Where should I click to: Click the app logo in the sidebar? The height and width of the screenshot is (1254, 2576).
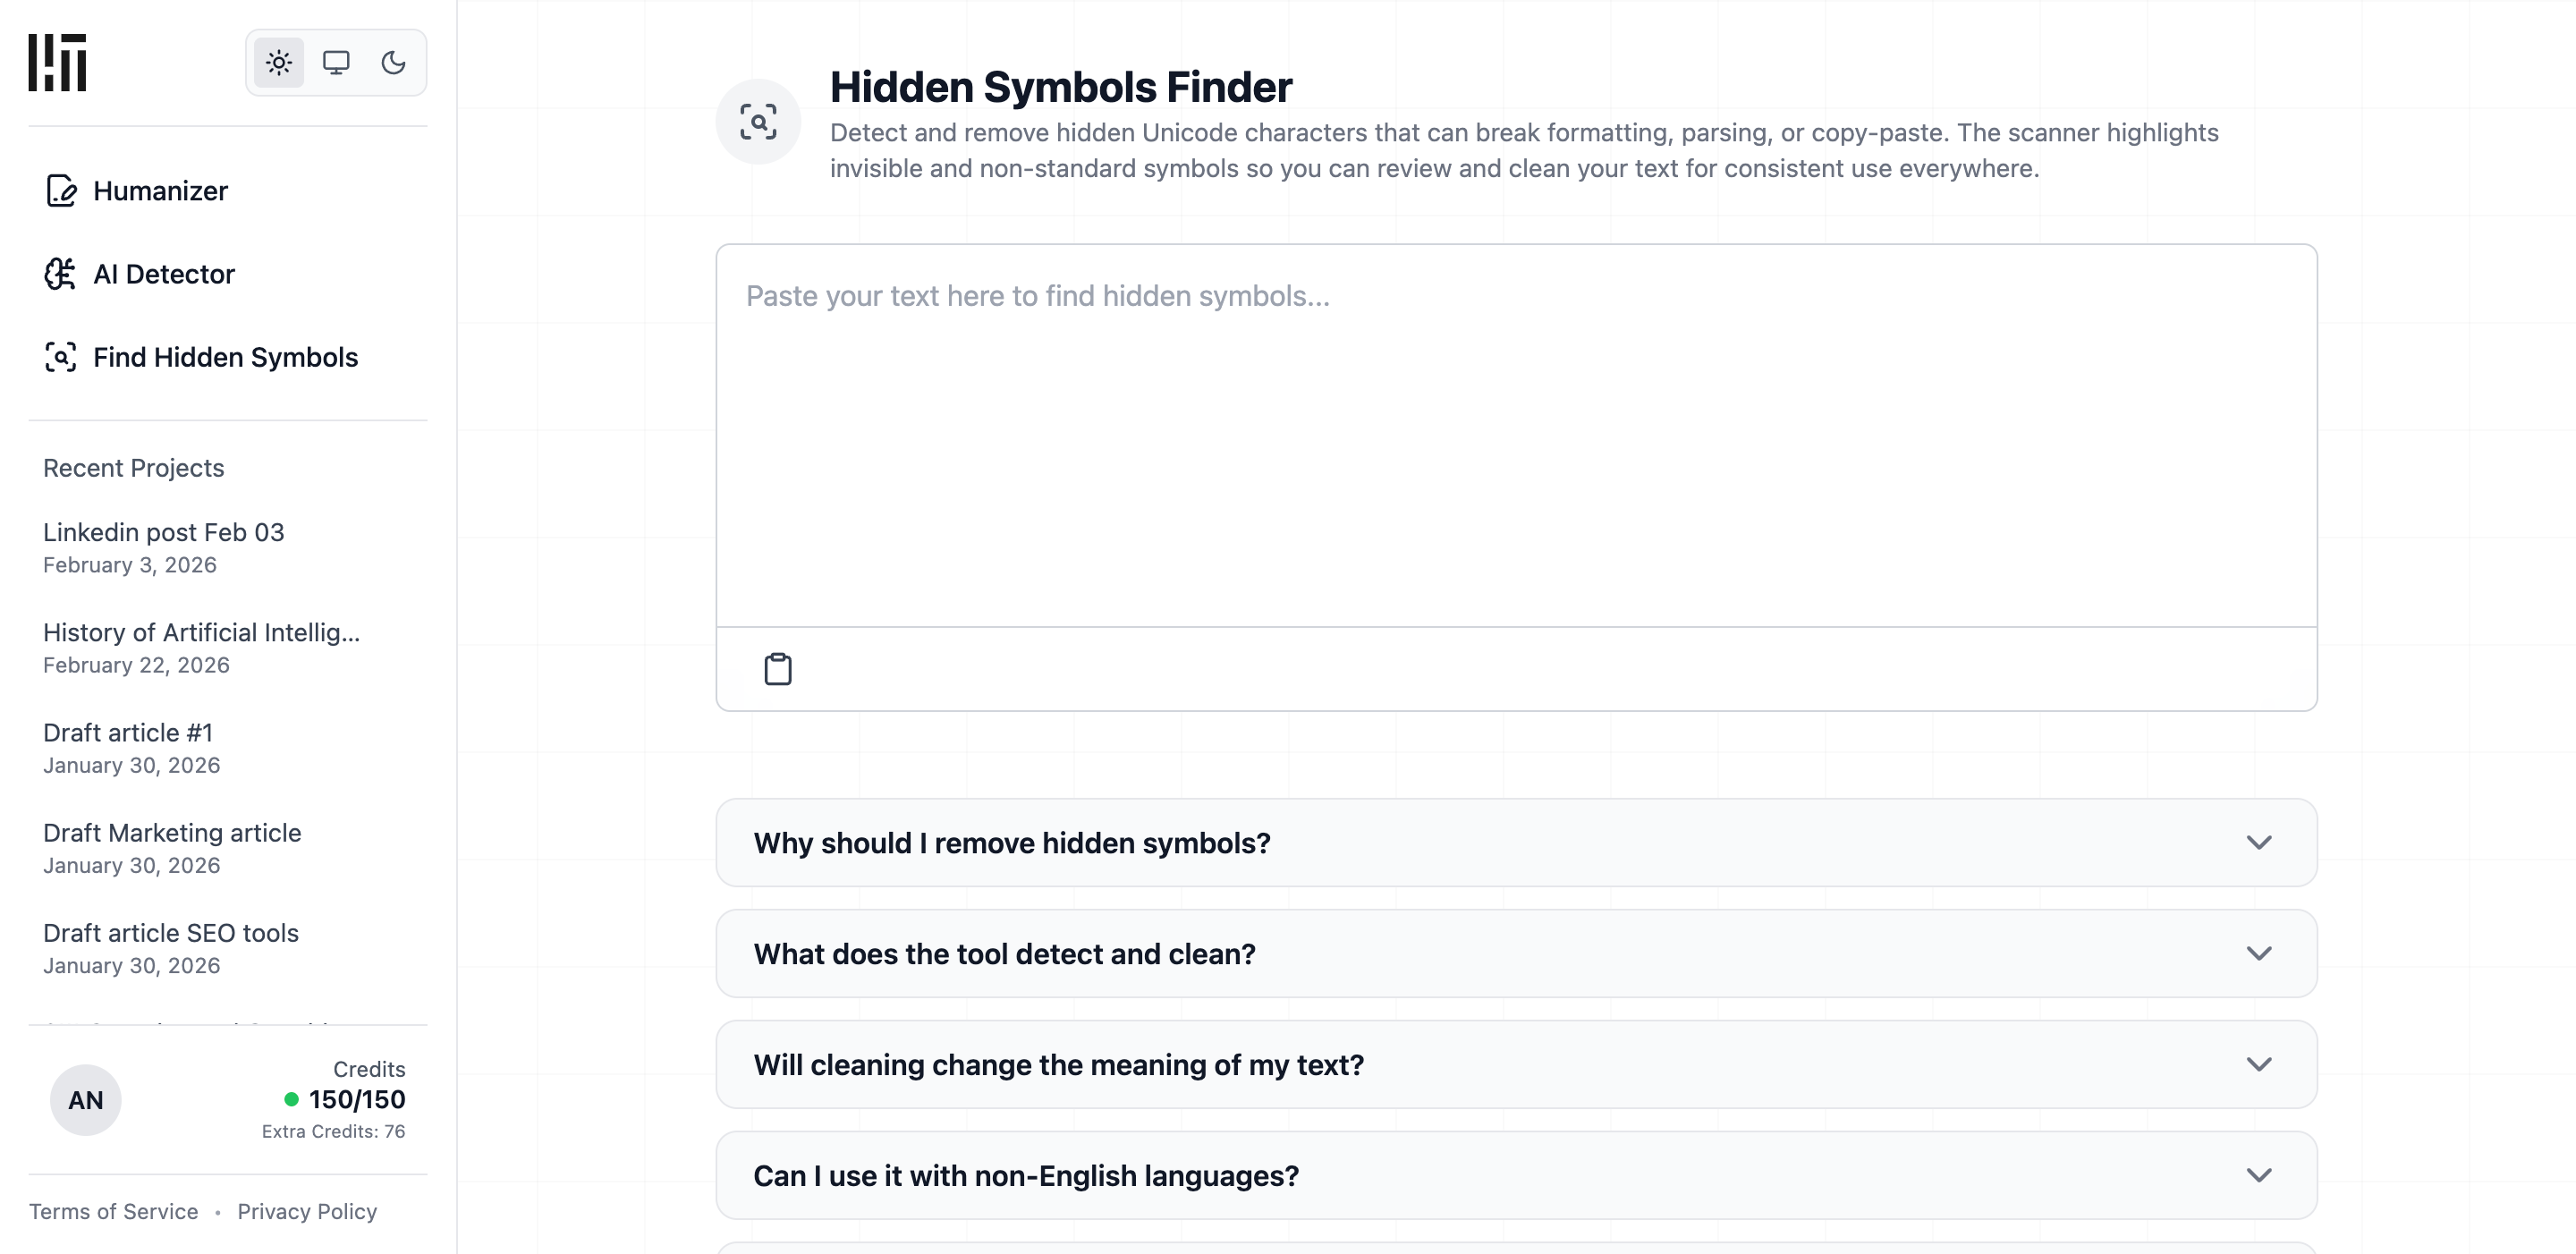click(57, 62)
